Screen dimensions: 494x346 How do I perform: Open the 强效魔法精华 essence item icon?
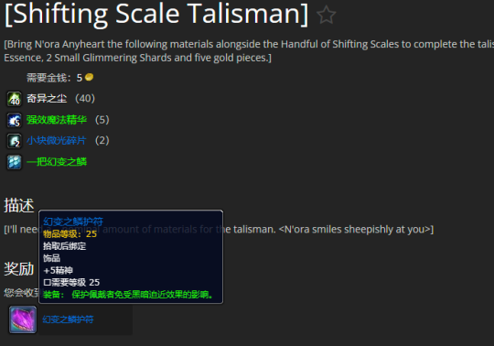point(14,120)
